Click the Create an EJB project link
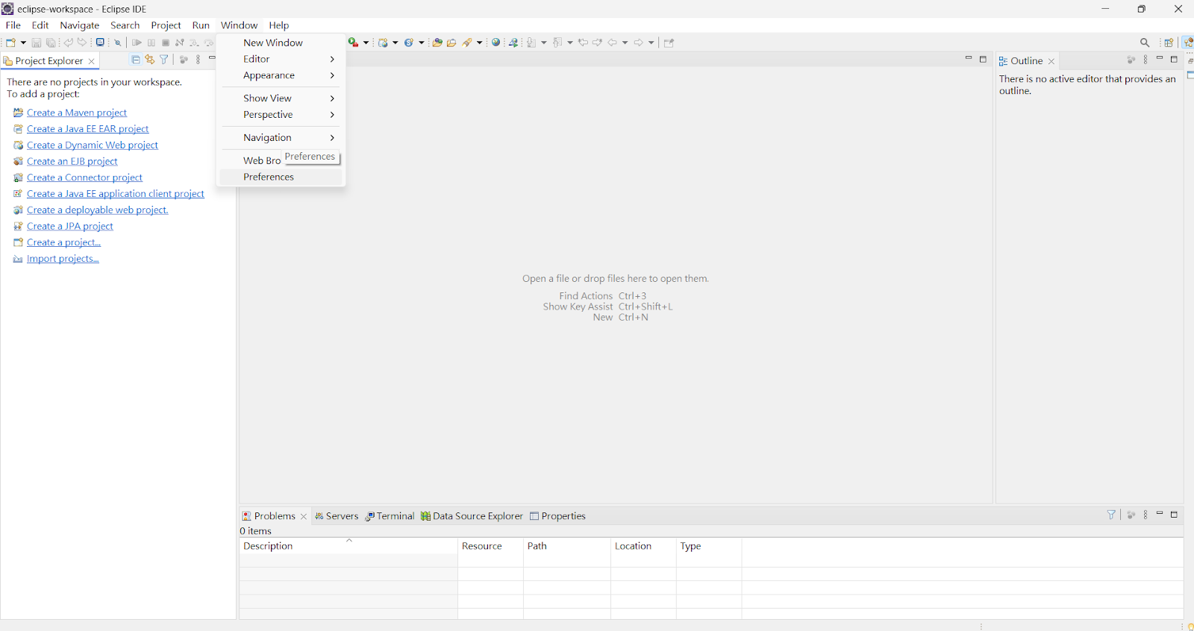 click(x=72, y=161)
